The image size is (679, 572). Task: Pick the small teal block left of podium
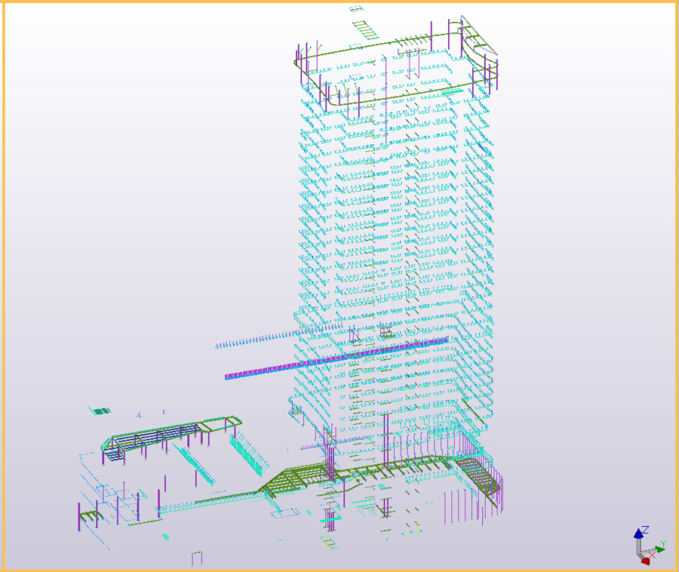pyautogui.click(x=100, y=411)
